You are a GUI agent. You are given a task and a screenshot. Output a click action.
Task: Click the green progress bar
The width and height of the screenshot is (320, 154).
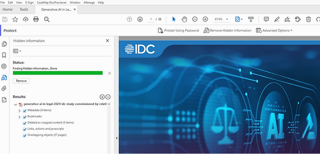[57, 73]
